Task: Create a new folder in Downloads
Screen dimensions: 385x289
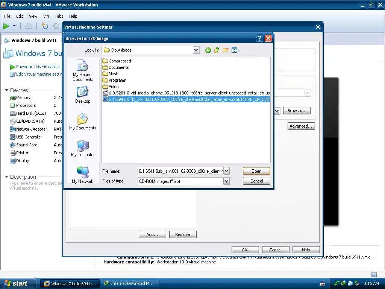Action: click(226, 50)
